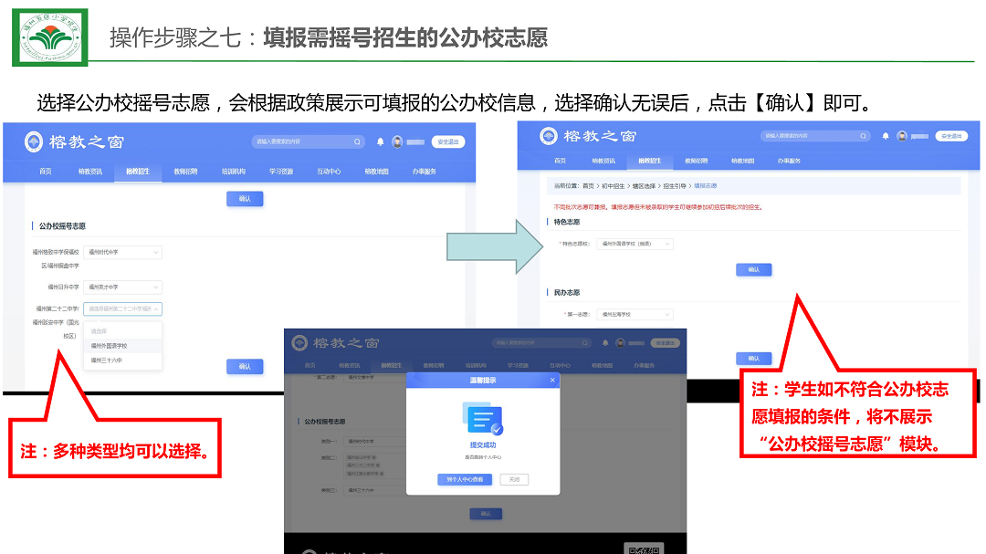
Task: Expand the 第一志愿 福州左海学校 dropdown
Action: (x=635, y=314)
